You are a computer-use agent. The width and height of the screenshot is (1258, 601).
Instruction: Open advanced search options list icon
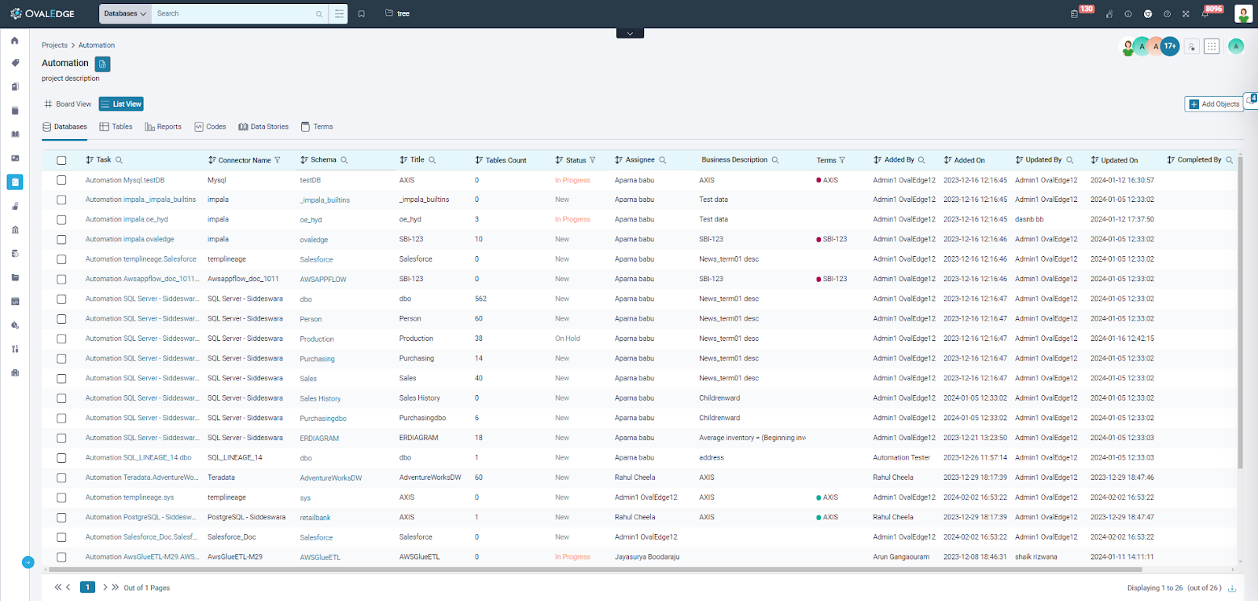339,13
